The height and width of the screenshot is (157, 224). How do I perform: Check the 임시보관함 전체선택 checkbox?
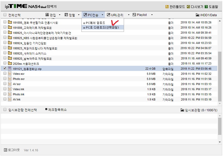[5, 109]
